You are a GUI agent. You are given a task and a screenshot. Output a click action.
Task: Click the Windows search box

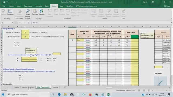tap(28, 95)
